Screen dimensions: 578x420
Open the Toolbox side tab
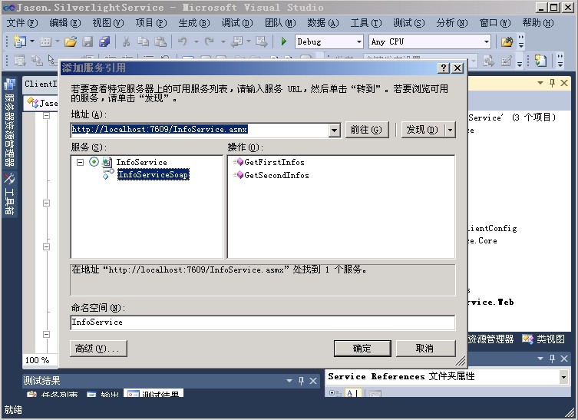tap(9, 193)
